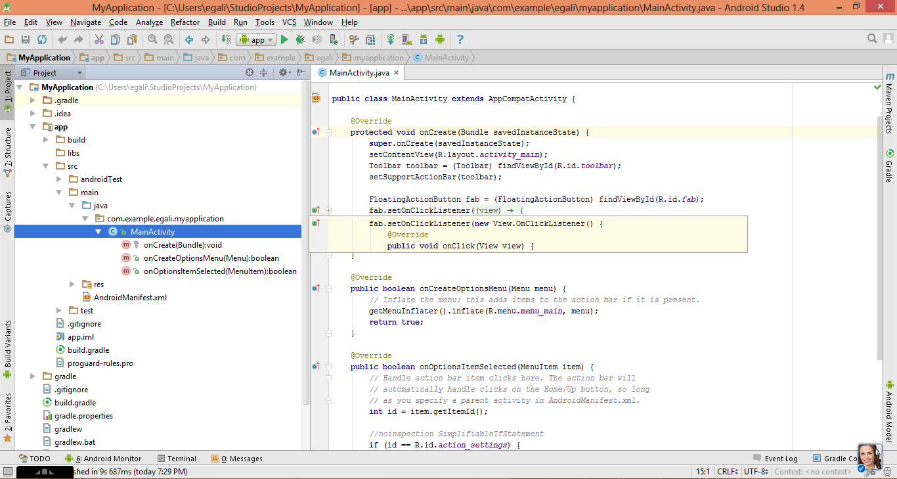Toggle fold for the onCreateOptionsMenu method
This screenshot has width=897, height=479.
point(328,288)
